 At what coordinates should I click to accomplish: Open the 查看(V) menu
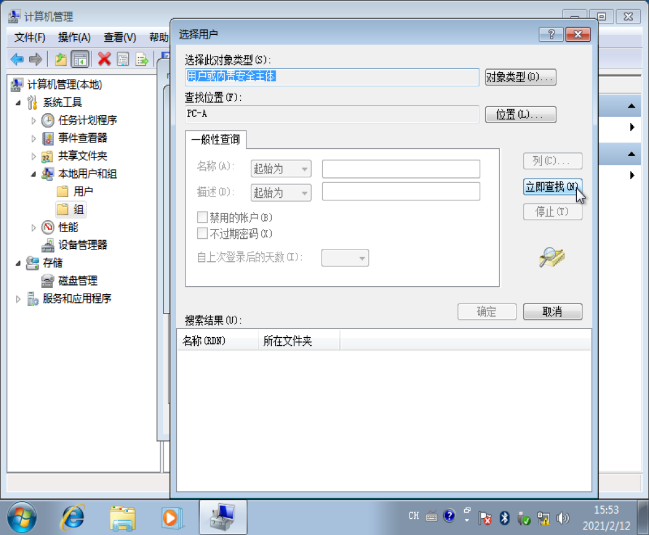(x=119, y=38)
